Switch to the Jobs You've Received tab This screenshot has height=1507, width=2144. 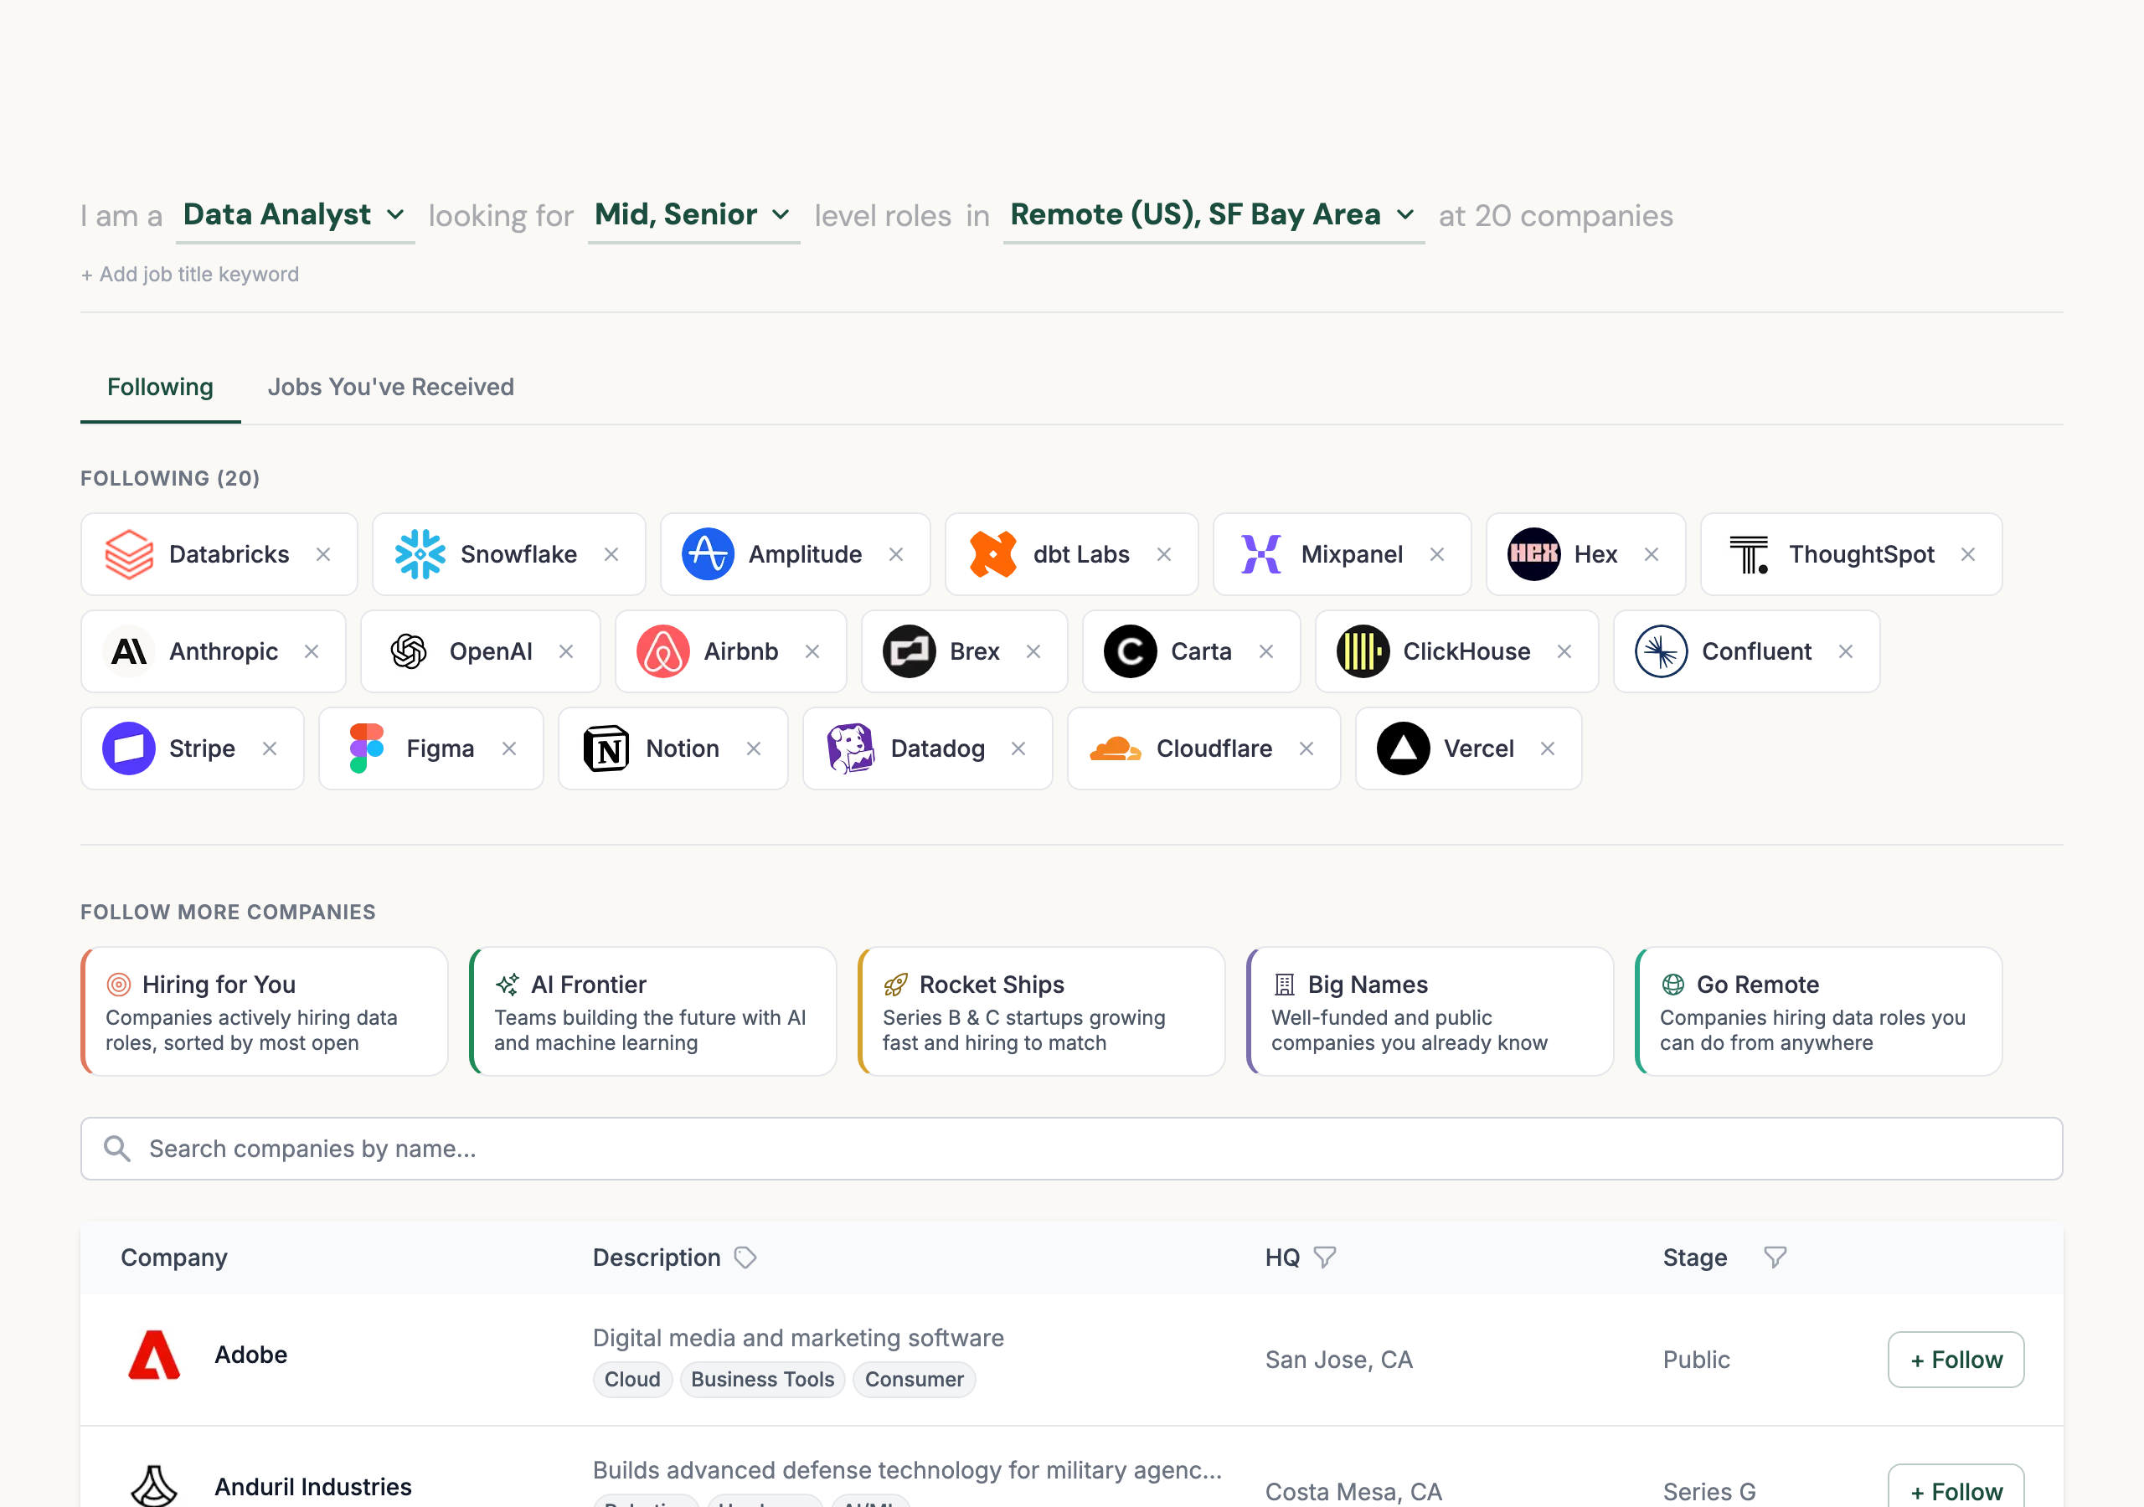click(x=390, y=387)
